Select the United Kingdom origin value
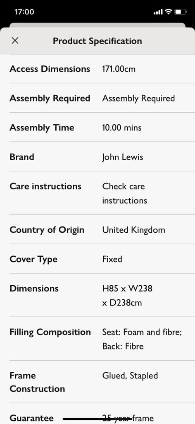Image resolution: width=195 pixels, height=424 pixels. [133, 230]
